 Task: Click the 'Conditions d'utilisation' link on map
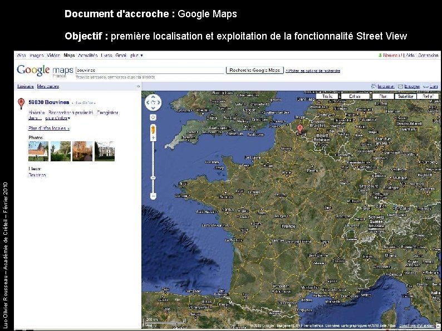pos(416,325)
